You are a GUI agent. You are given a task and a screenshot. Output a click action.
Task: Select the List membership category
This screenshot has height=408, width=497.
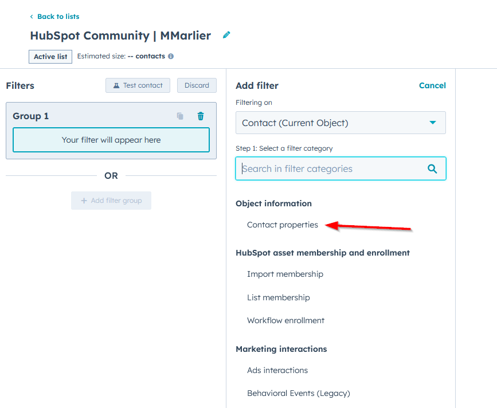click(x=279, y=297)
